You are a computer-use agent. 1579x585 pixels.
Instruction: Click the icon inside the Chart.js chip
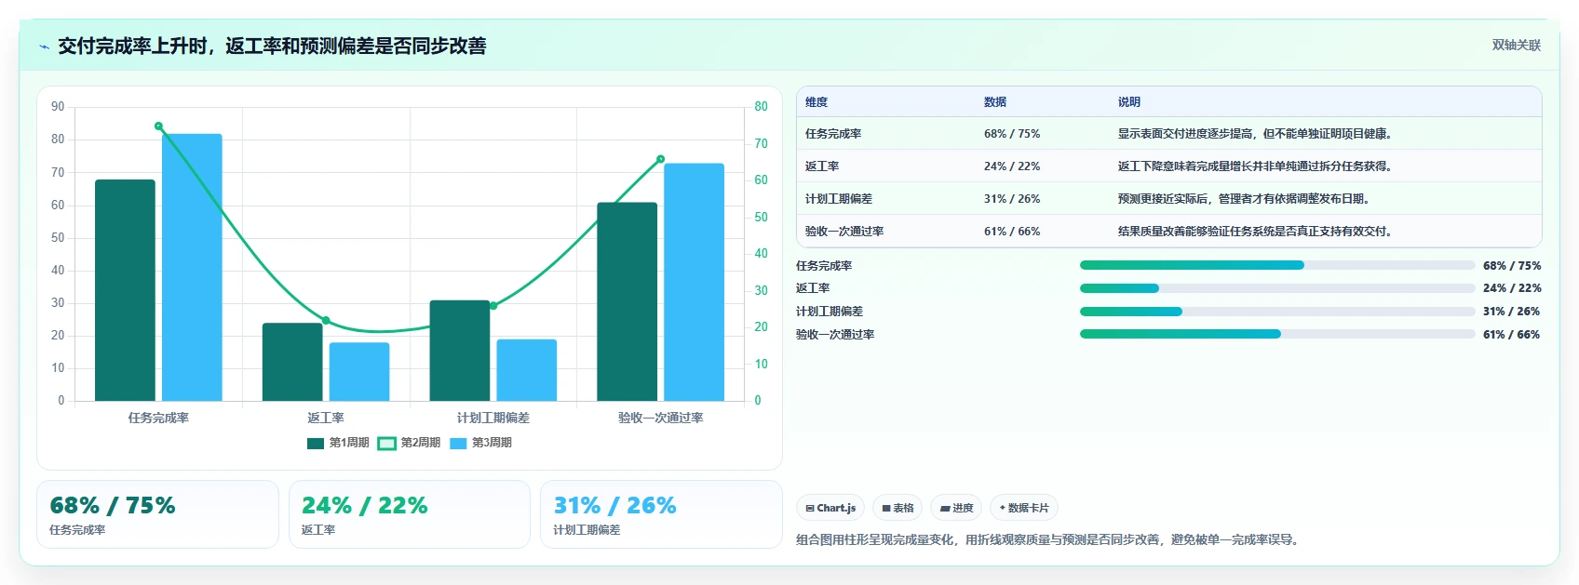810,508
